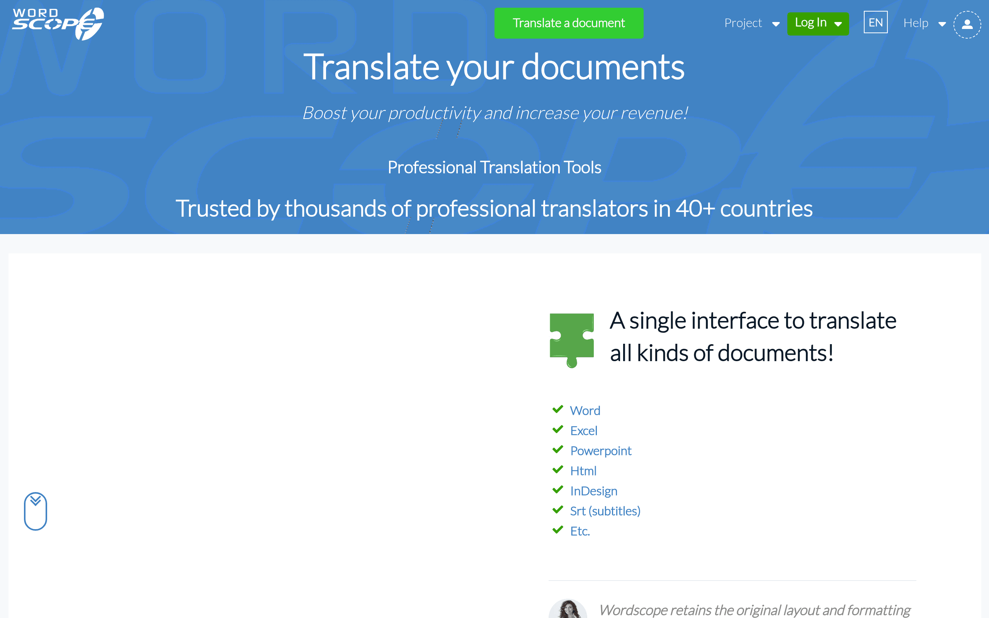
Task: Open the EN language selector
Action: [875, 22]
